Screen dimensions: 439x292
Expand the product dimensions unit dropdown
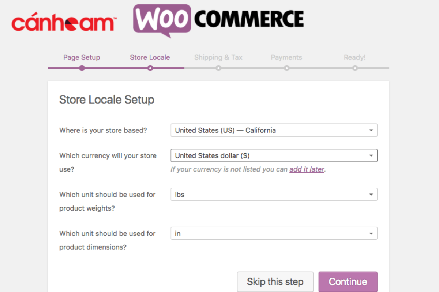pyautogui.click(x=274, y=233)
